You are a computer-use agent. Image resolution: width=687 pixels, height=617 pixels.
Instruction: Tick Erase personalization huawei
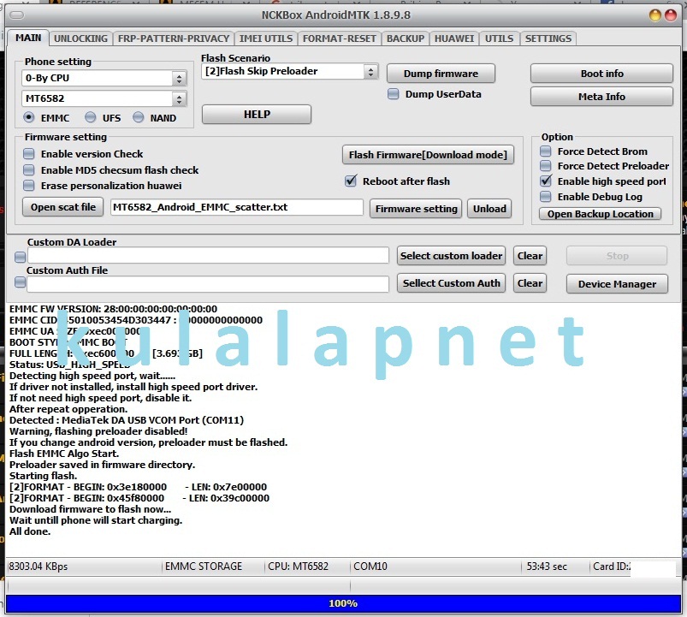coord(29,186)
